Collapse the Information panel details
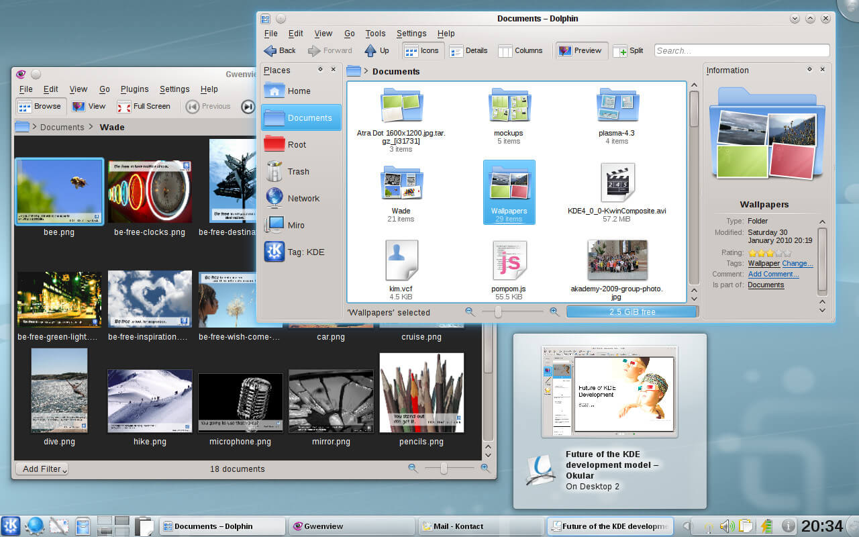859x537 pixels. click(822, 223)
